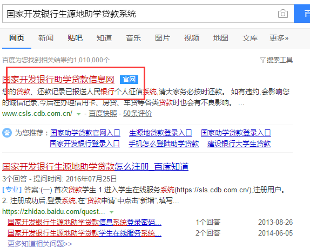Open 搜索工具 filter options
Viewport: 310px width, 247px height.
point(276,60)
